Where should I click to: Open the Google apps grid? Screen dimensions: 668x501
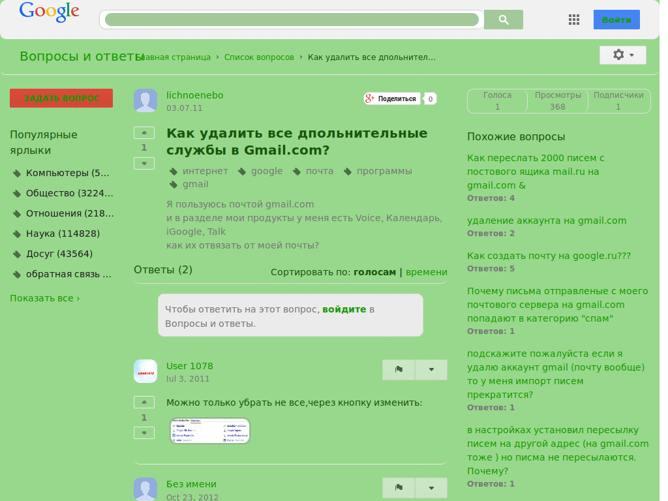click(574, 20)
